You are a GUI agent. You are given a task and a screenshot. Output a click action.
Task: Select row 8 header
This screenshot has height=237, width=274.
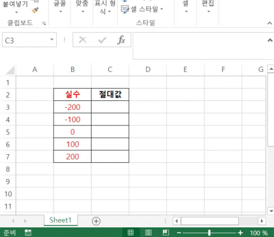(x=7, y=169)
